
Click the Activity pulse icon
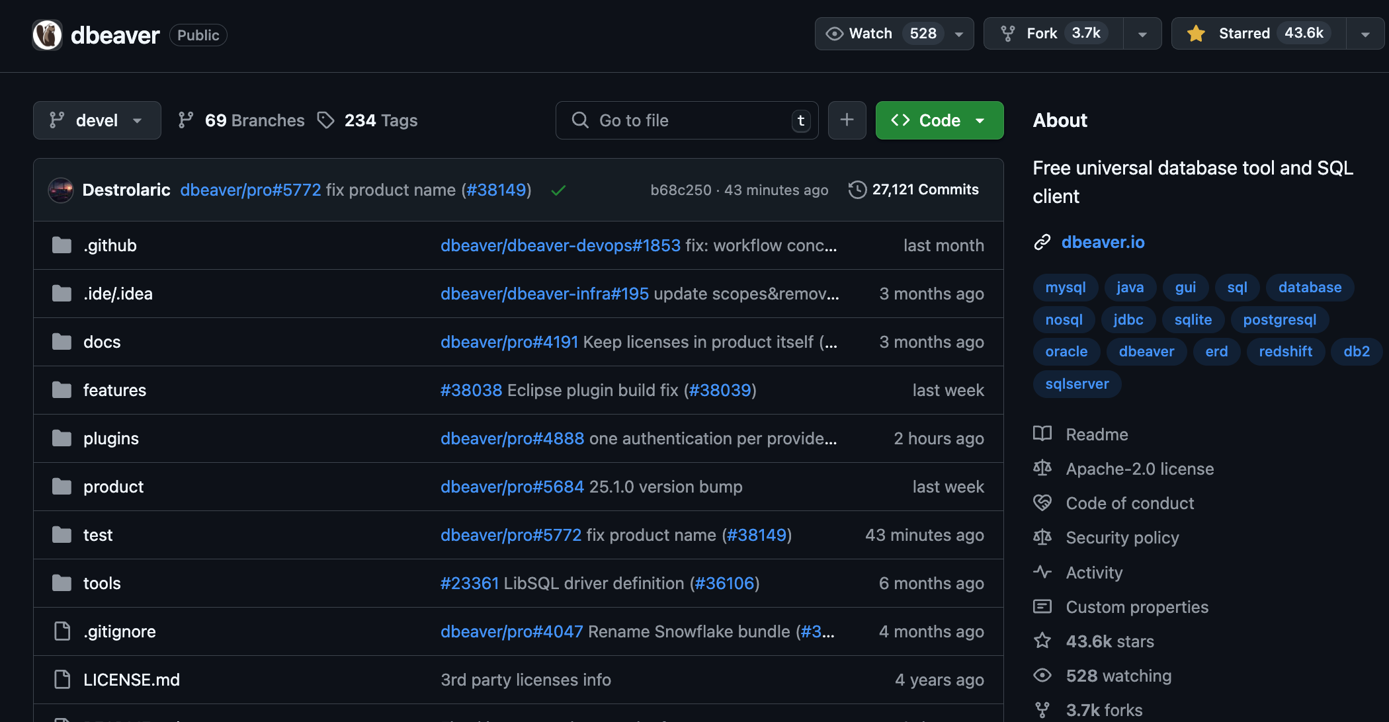click(1042, 572)
